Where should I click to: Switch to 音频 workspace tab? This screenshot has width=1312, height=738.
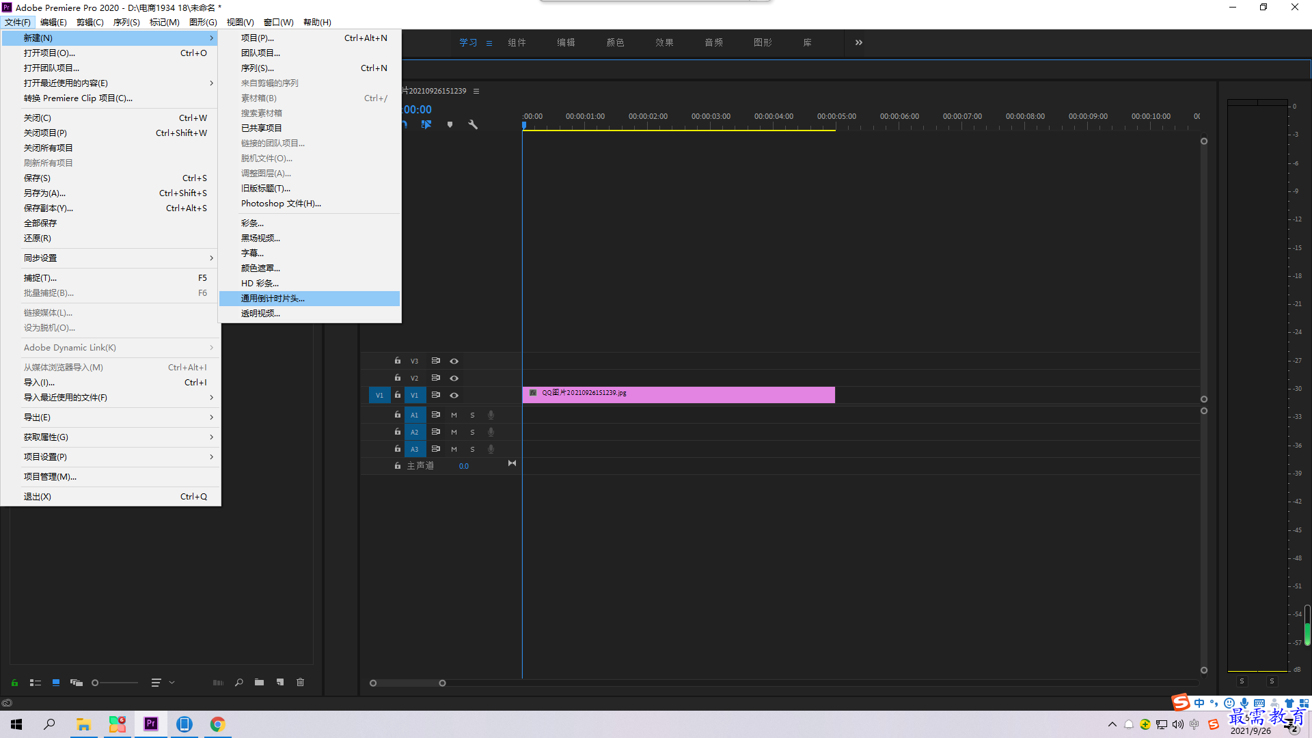pyautogui.click(x=713, y=42)
